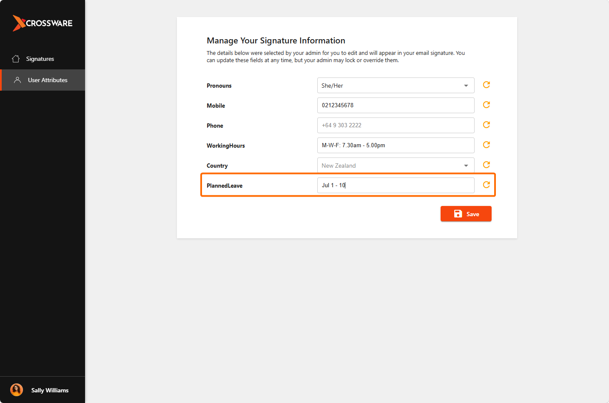The height and width of the screenshot is (403, 609).
Task: Click the Signatures home icon in sidebar
Action: coord(16,59)
